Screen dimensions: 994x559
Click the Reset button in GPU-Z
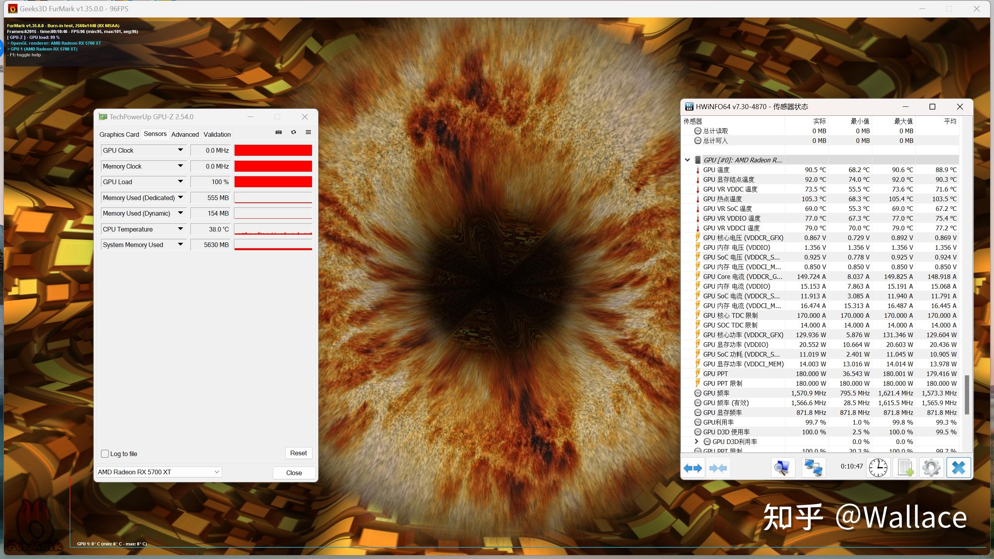pyautogui.click(x=298, y=453)
